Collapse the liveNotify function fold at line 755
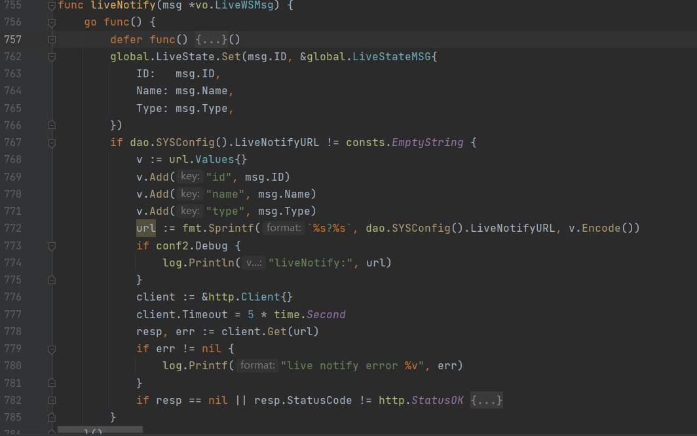 point(52,6)
